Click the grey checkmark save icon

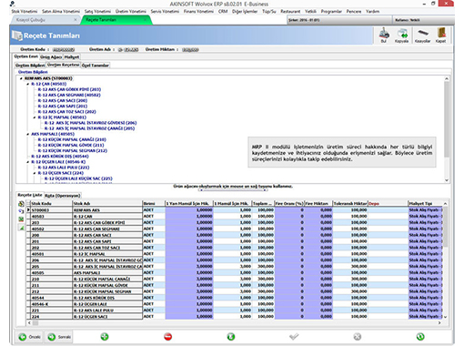coord(294,337)
